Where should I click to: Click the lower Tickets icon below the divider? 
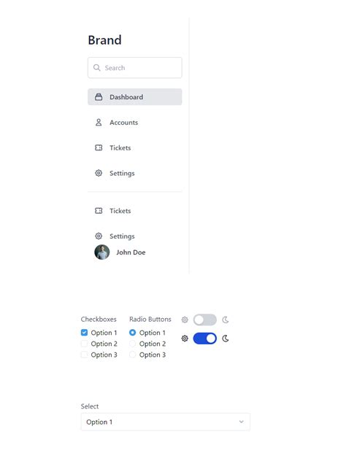(x=99, y=211)
